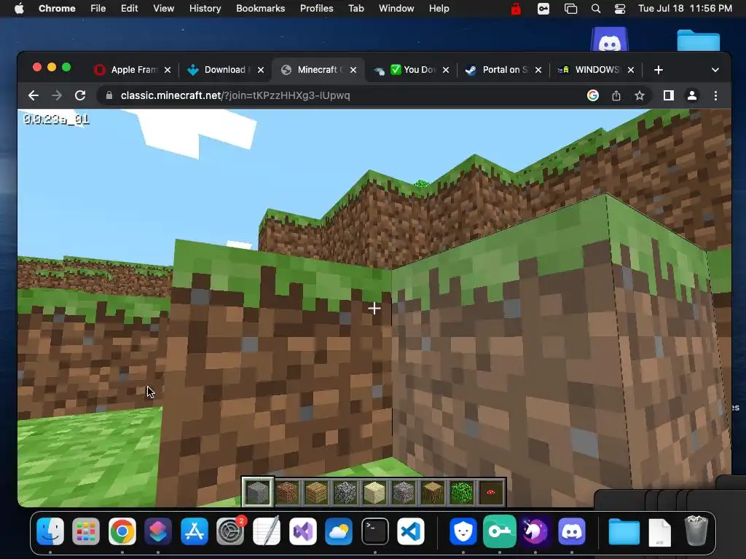Bookmark this page with the star
The image size is (746, 559).
click(640, 95)
